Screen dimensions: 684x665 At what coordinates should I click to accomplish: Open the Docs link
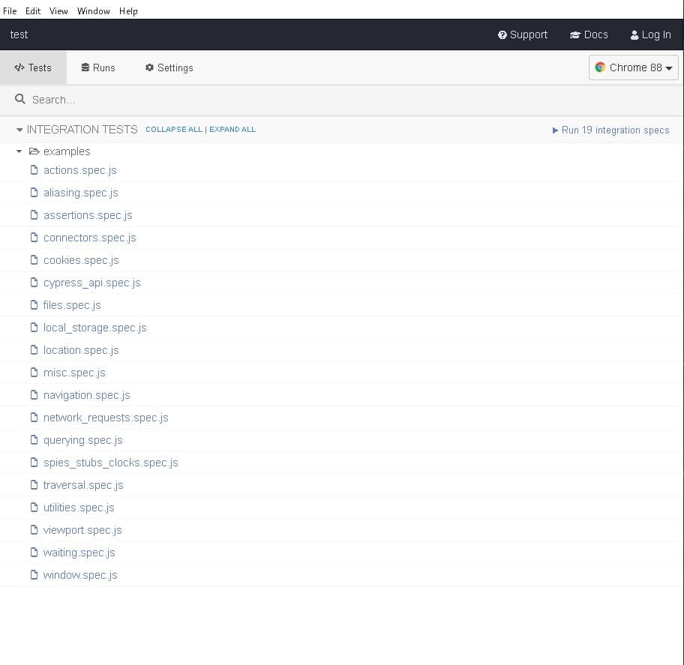click(589, 35)
